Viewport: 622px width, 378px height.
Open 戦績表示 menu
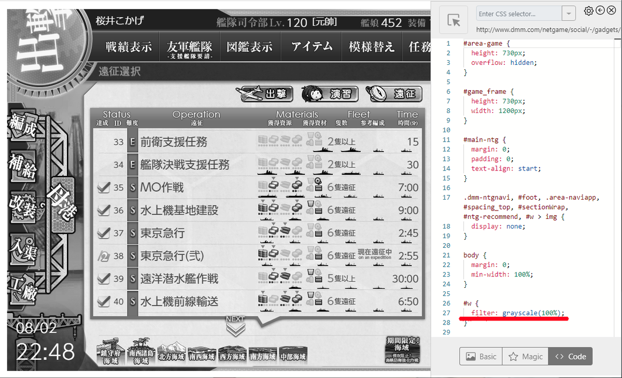pyautogui.click(x=129, y=47)
